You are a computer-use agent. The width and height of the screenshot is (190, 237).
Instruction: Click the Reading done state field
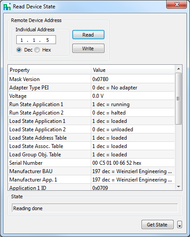coord(95,208)
